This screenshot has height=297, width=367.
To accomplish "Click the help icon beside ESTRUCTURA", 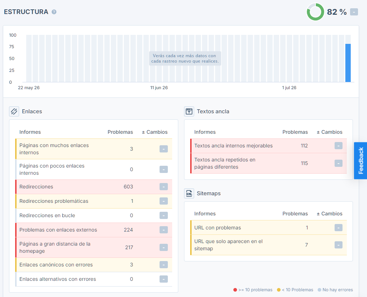I will 54,12.
